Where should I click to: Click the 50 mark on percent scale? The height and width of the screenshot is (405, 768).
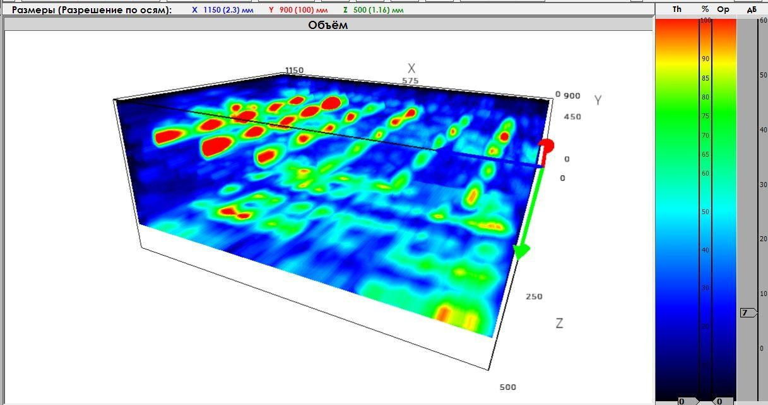pos(705,212)
